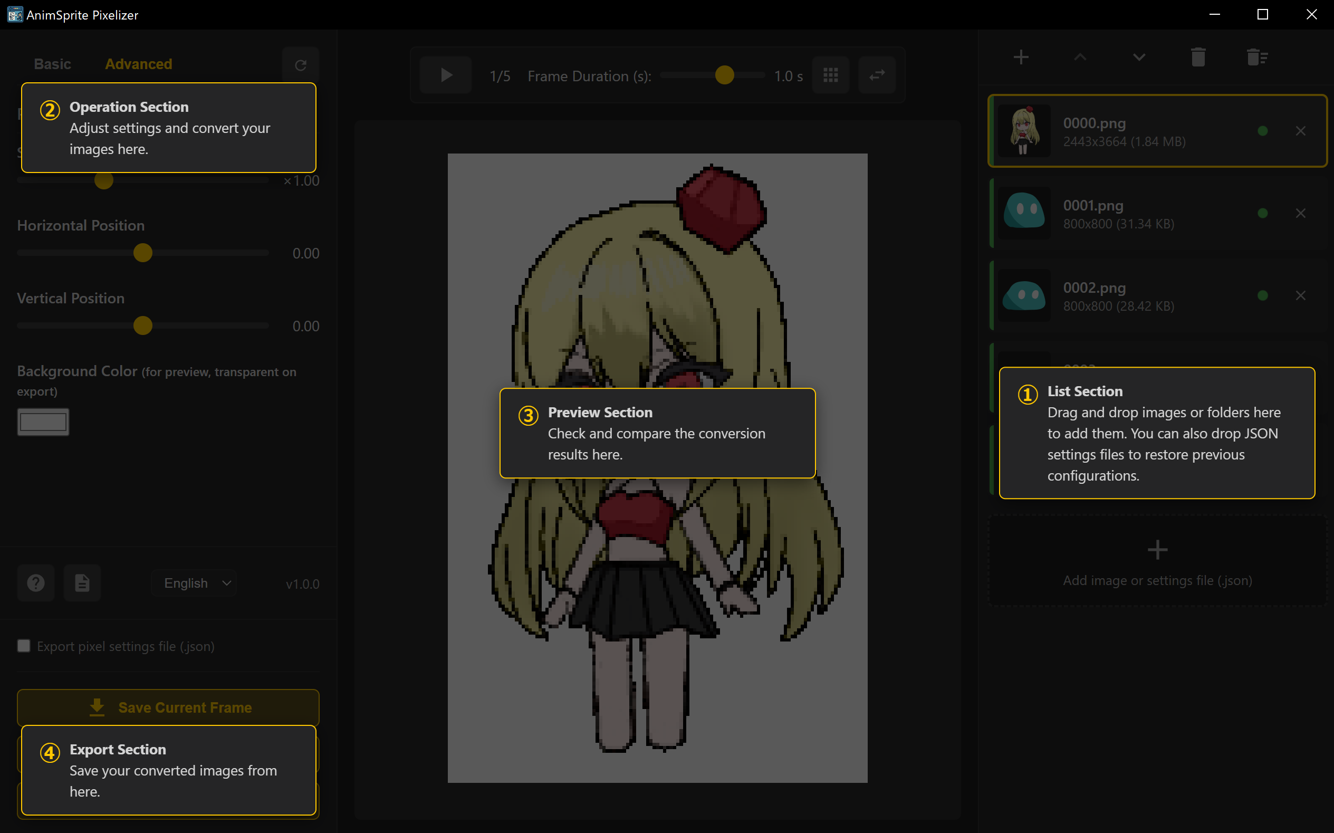Click the trash delete icon
Viewport: 1334px width, 833px height.
[x=1198, y=58]
